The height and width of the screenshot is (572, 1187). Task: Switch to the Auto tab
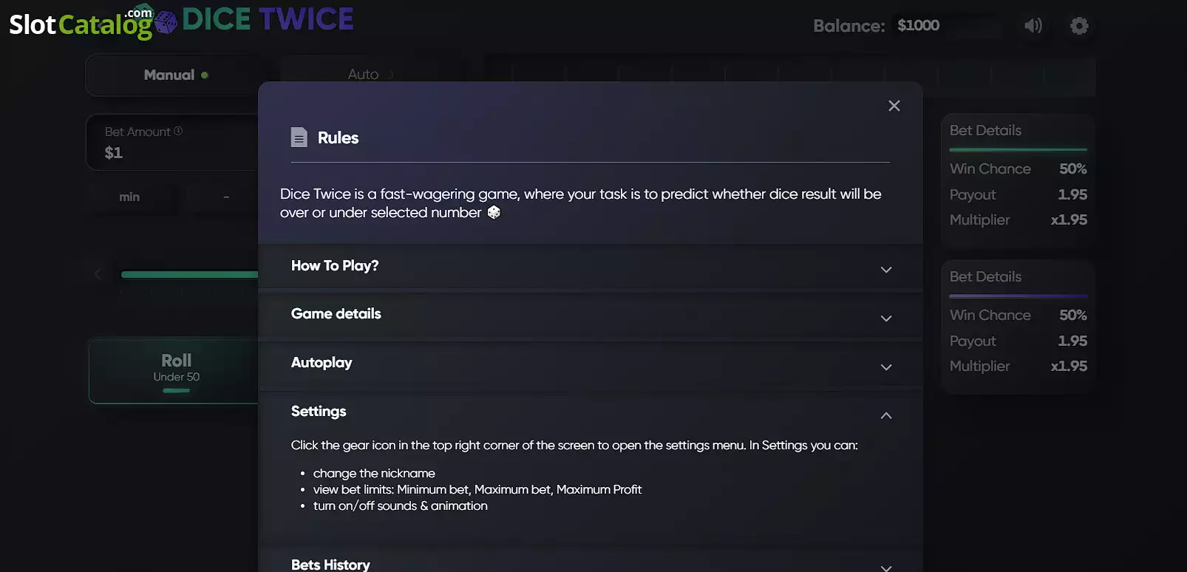364,74
